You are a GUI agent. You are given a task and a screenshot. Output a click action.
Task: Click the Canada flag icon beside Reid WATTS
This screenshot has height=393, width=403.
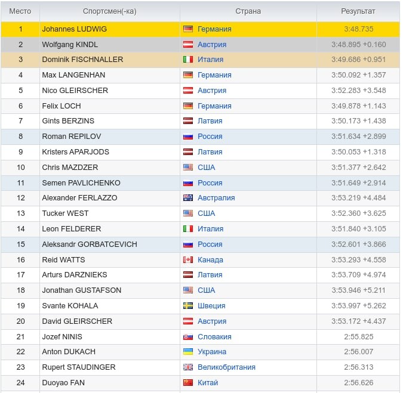pos(188,260)
